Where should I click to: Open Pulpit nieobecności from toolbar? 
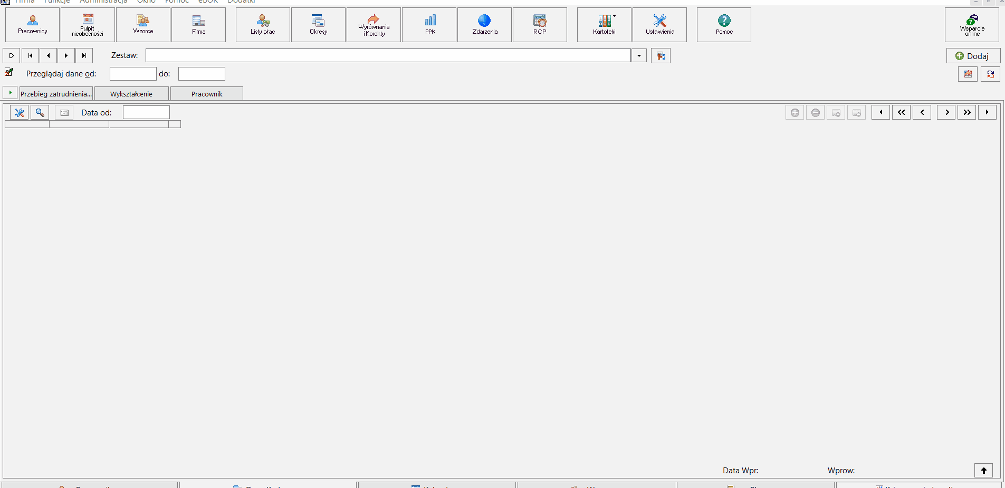click(88, 25)
